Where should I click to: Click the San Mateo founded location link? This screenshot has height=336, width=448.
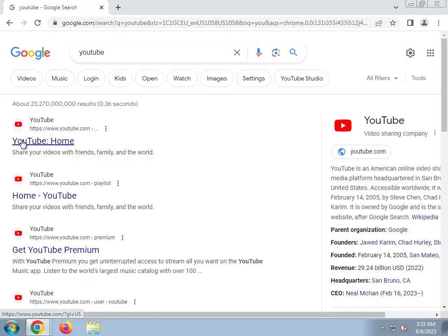click(x=424, y=255)
